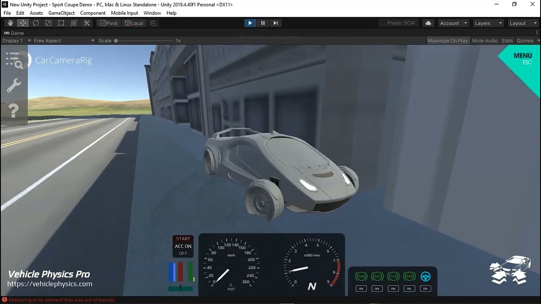The image size is (541, 304).
Task: Toggle Maximize On Play
Action: click(448, 41)
